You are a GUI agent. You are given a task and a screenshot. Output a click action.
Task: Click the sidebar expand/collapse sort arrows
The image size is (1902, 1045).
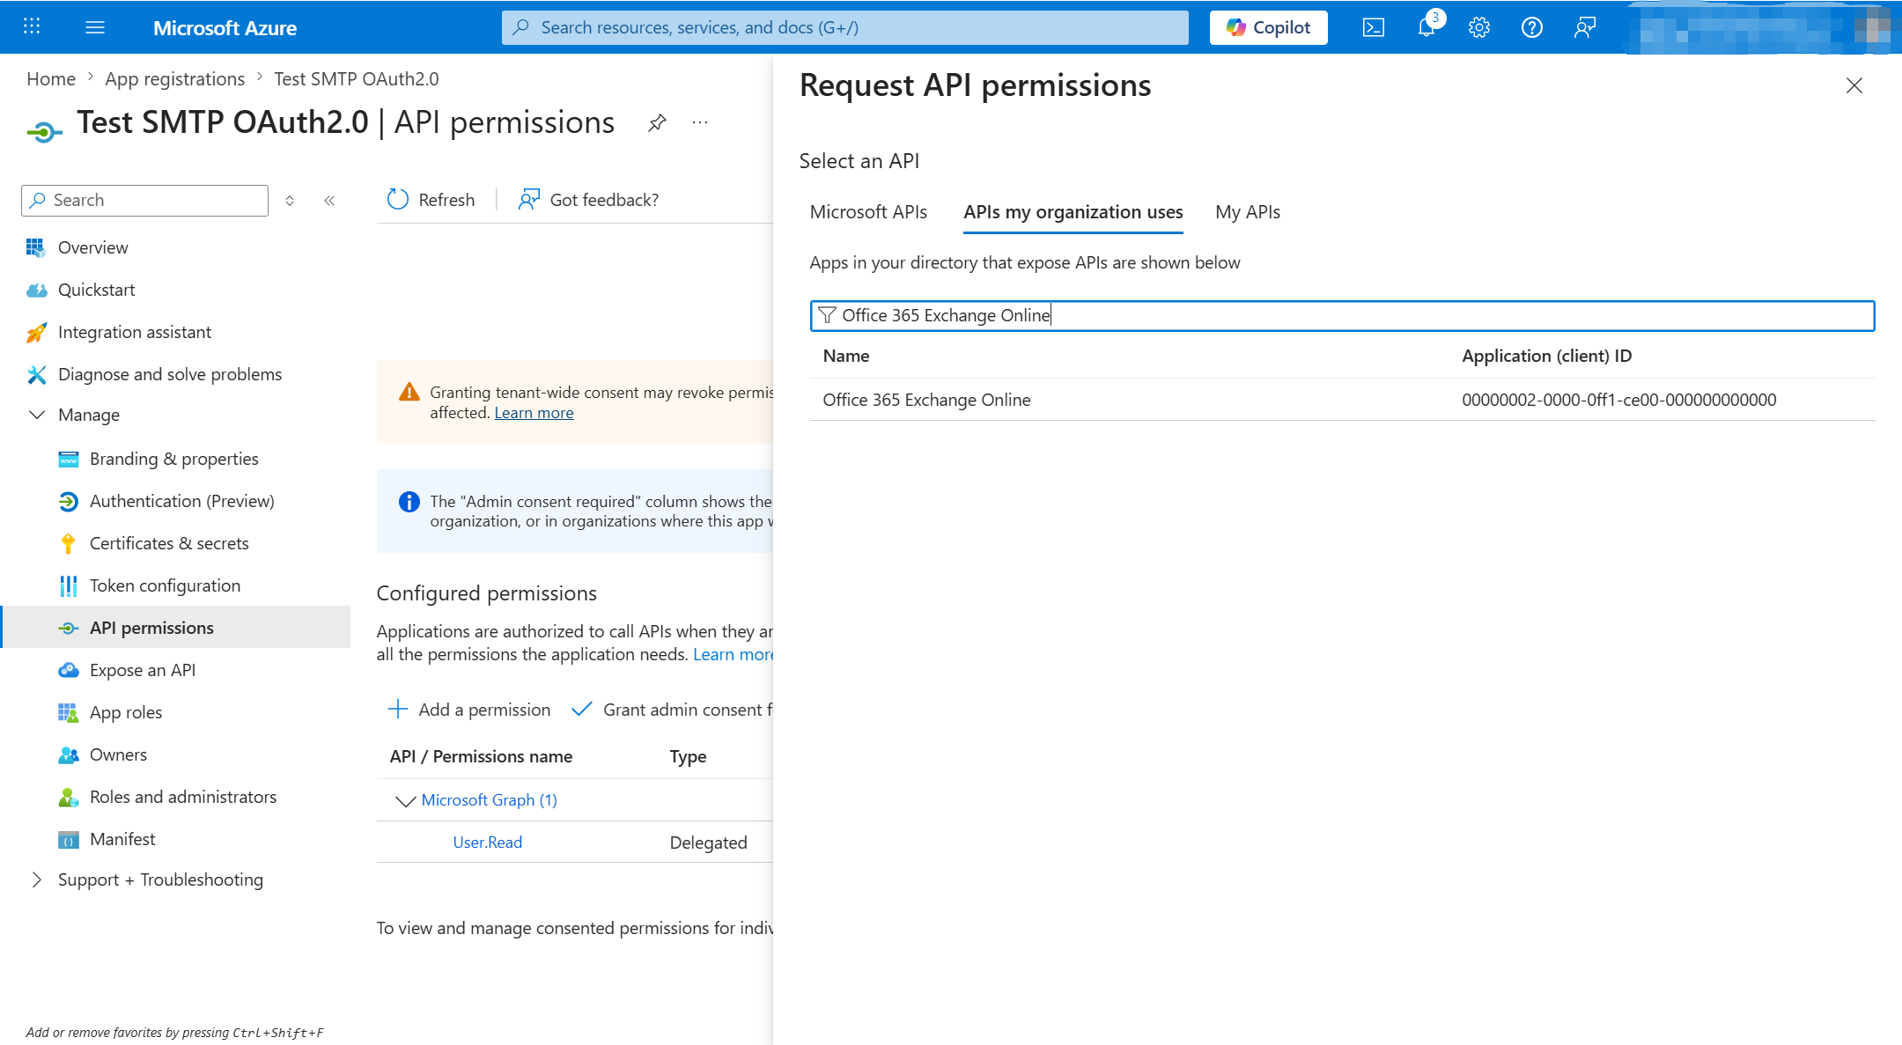pyautogui.click(x=290, y=201)
